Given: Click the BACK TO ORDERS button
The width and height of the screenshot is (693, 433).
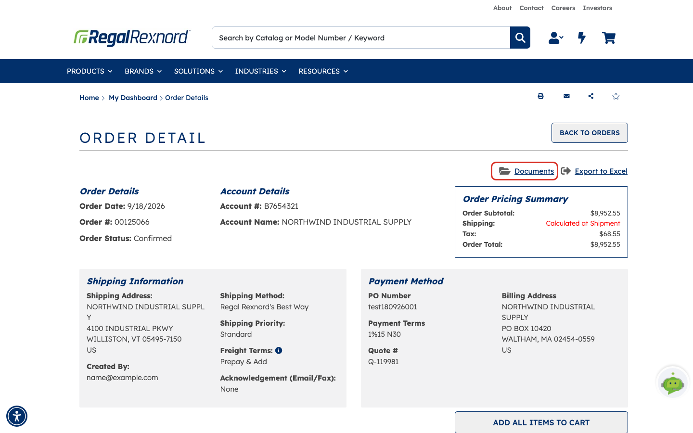Looking at the screenshot, I should coord(590,133).
